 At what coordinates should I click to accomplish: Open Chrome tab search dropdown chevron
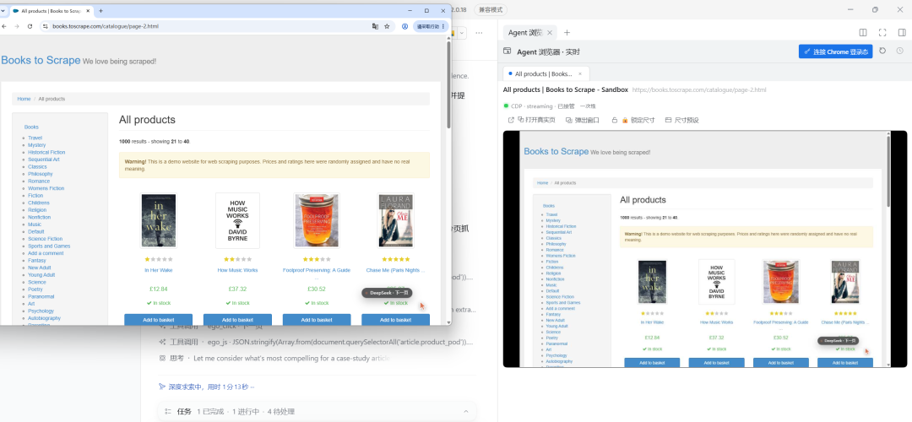point(3,10)
